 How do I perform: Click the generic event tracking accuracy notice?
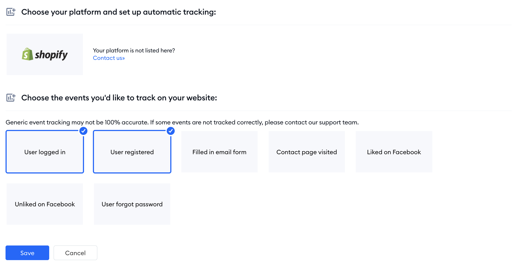[182, 122]
